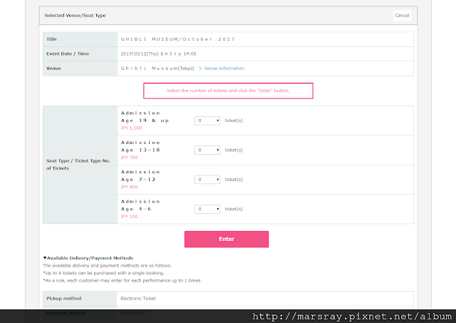Click the 'Up to 6 tickets' note
Viewport: 456px width, 323px height.
click(x=103, y=273)
